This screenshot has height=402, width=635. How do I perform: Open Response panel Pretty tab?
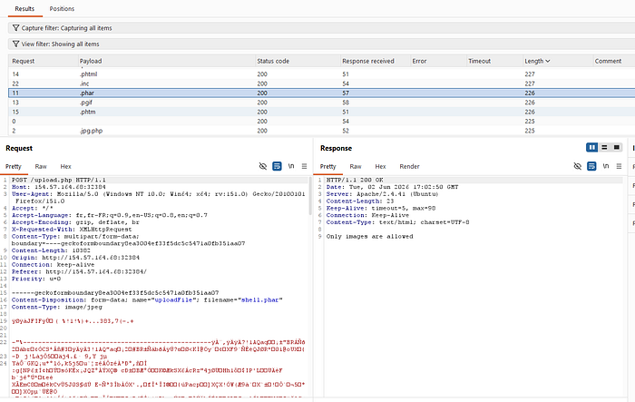[328, 166]
